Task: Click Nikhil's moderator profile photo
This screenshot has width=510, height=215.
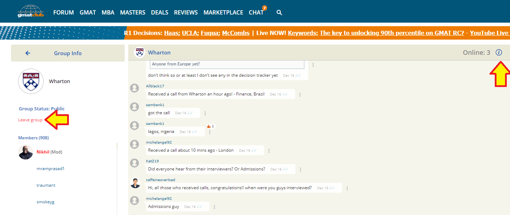Action: [26, 152]
